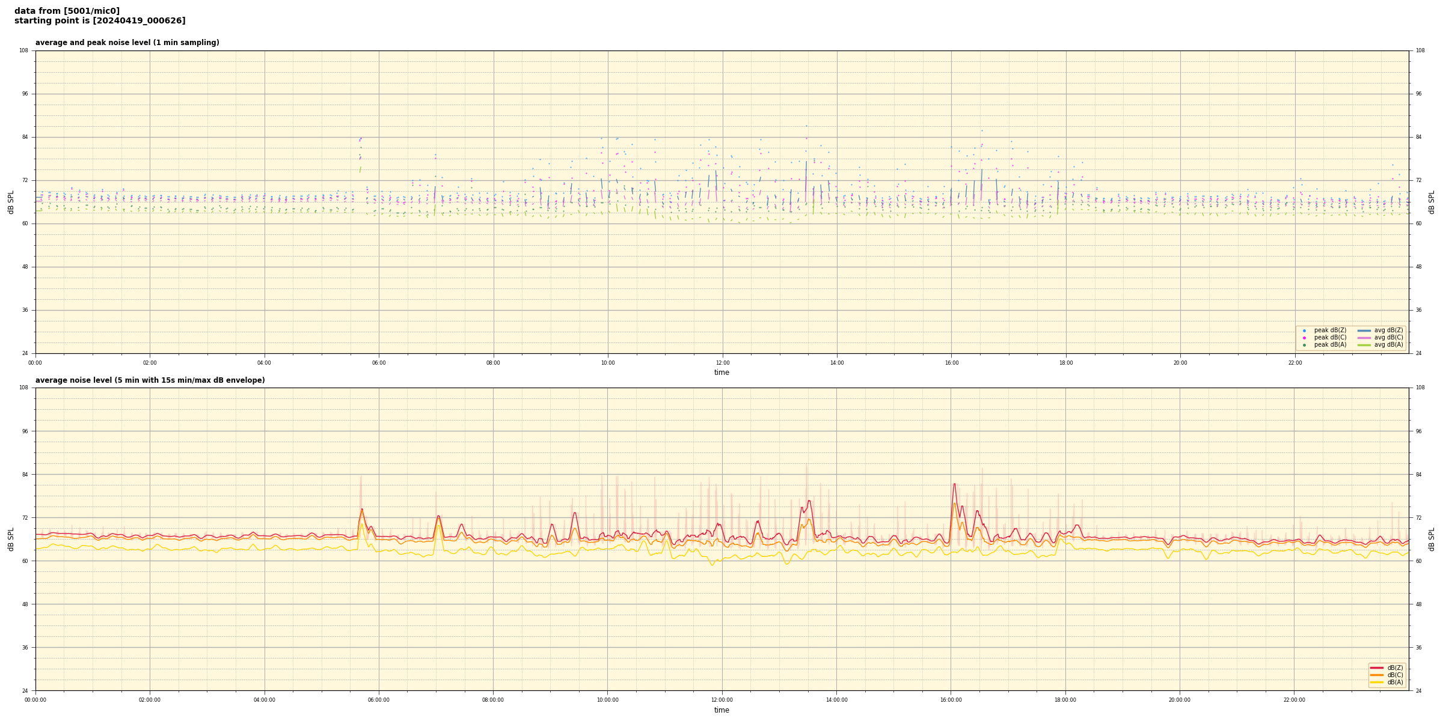The height and width of the screenshot is (721, 1443).
Task: Click the 16:00:00 tick on lower time axis
Action: point(951,700)
